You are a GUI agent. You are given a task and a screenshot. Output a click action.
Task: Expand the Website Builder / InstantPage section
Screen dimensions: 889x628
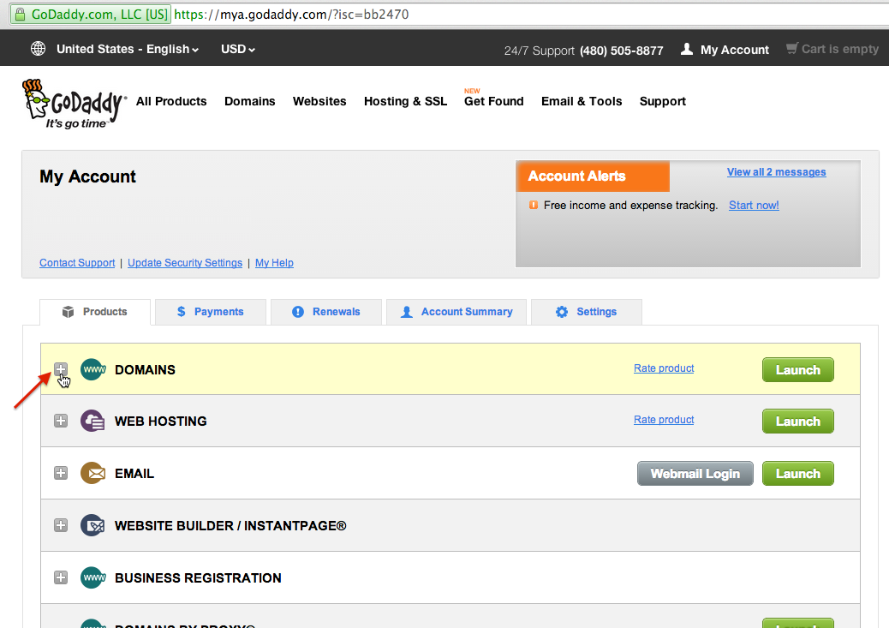[x=61, y=525]
